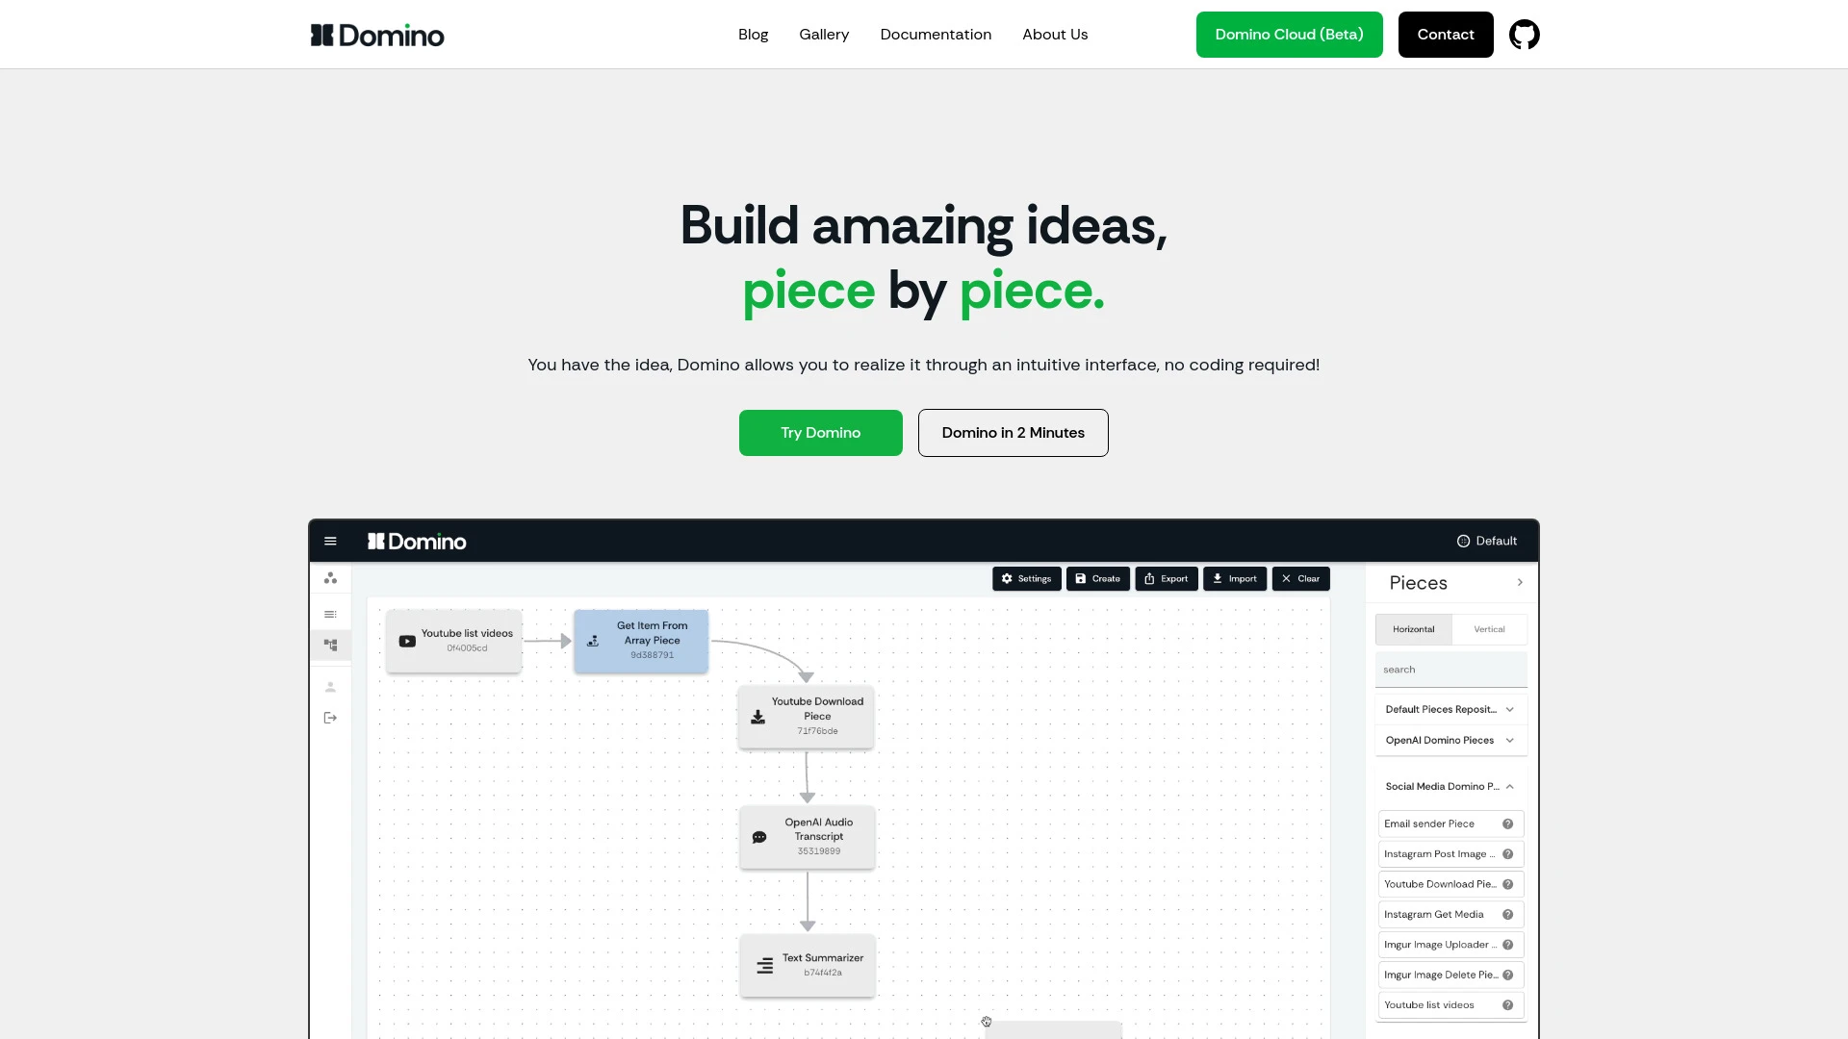This screenshot has height=1039, width=1848.
Task: Click the Clear canvas button
Action: [x=1299, y=578]
